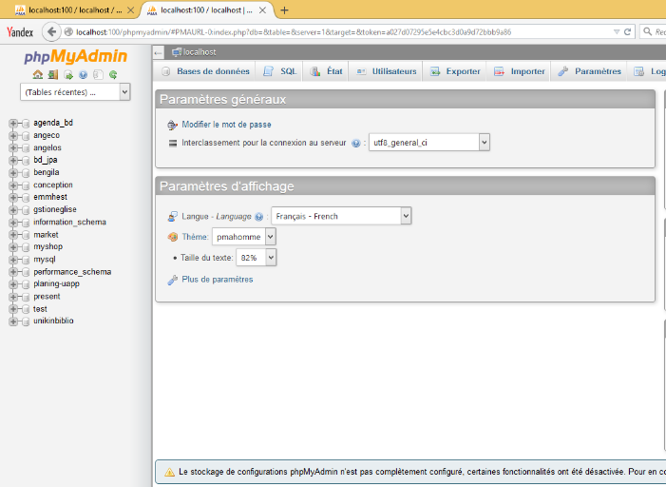This screenshot has height=487, width=666.
Task: Open the Langue Français dropdown
Action: pos(341,216)
